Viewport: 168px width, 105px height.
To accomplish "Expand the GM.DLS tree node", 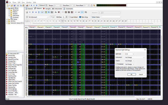I will pyautogui.click(x=7, y=21).
